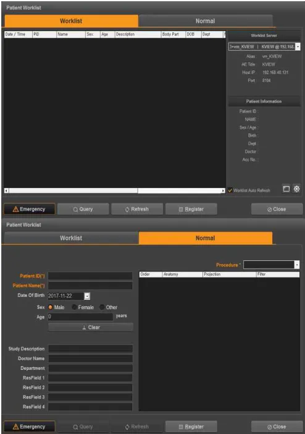
Task: Click the scrollbar left arrow under the worklist table
Action: click(6, 190)
